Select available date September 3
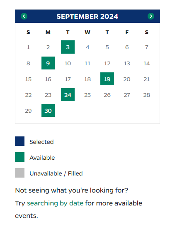This screenshot has width=187, height=230. pyautogui.click(x=68, y=47)
